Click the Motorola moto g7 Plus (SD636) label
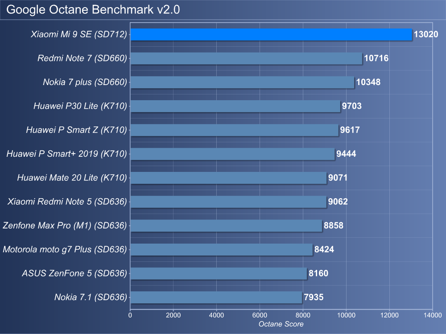 pyautogui.click(x=65, y=249)
